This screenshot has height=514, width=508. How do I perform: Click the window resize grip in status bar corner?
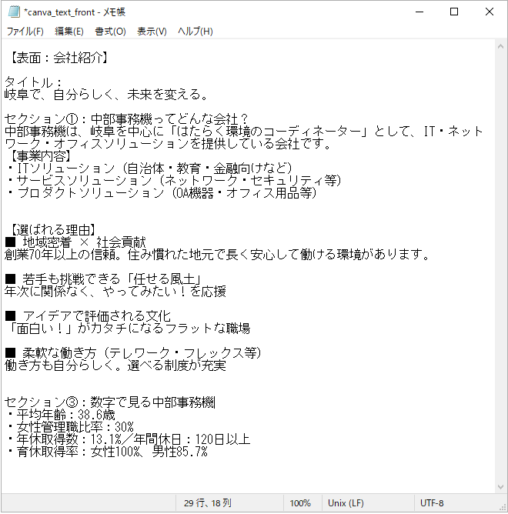pos(503,507)
